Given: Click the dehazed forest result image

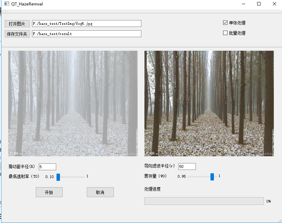Looking at the screenshot, I should click(209, 103).
